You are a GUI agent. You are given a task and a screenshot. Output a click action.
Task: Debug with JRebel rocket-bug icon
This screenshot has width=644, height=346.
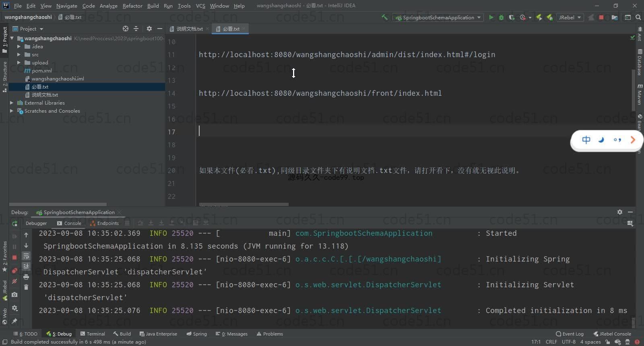tap(549, 17)
